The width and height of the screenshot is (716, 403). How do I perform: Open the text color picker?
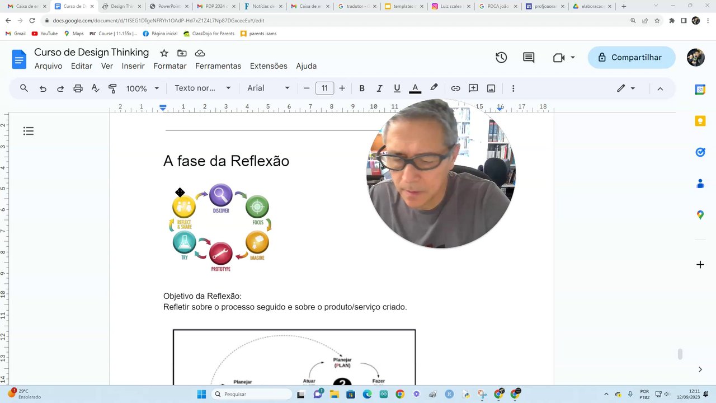415,88
